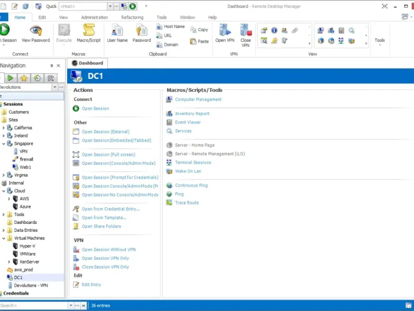
Task: Select the Web1 entry in tree
Action: pos(25,167)
